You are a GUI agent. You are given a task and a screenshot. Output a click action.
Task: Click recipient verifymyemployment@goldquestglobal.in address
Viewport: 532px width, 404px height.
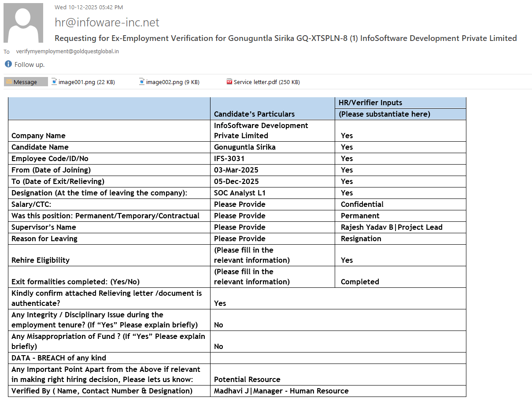[x=67, y=51]
